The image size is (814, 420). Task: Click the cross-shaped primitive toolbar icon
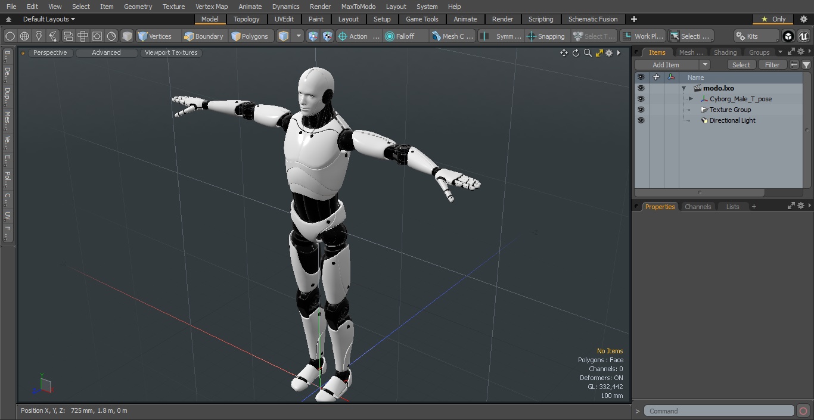(x=83, y=36)
